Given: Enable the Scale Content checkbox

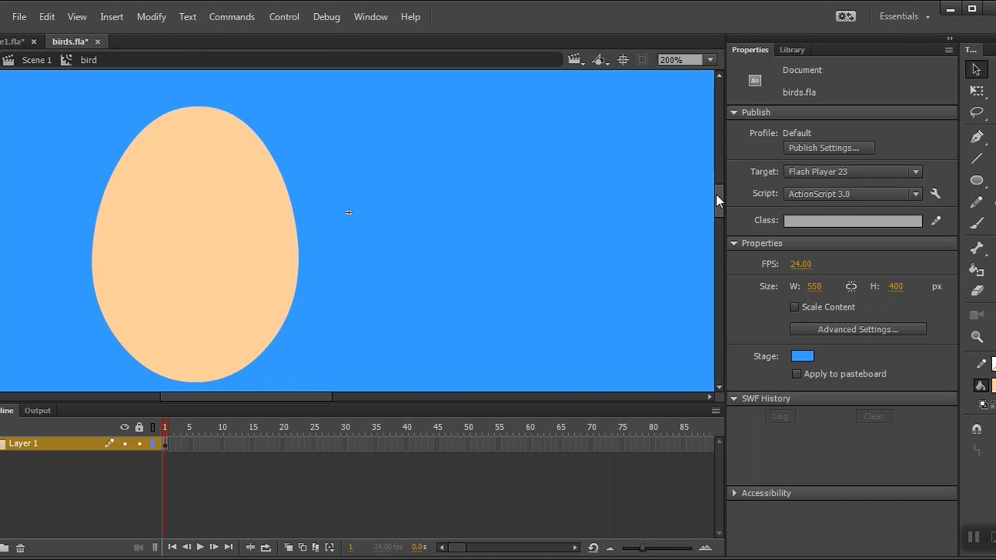Looking at the screenshot, I should (x=794, y=307).
